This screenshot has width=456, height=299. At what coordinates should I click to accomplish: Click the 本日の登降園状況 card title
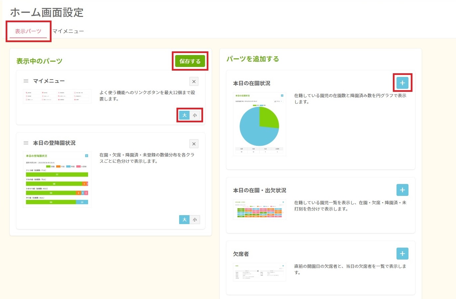(54, 143)
